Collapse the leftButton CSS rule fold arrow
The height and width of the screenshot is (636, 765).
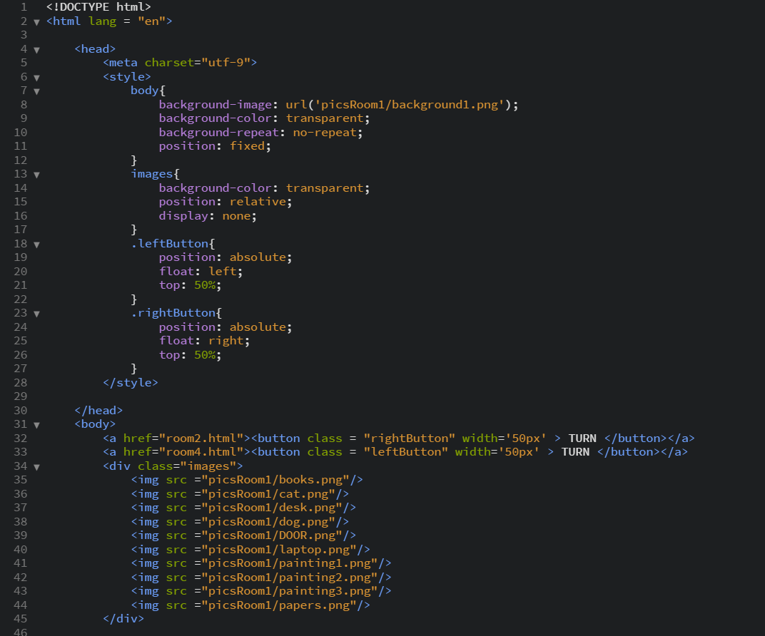point(37,242)
